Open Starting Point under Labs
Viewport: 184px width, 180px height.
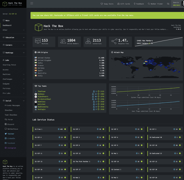coord(9,65)
